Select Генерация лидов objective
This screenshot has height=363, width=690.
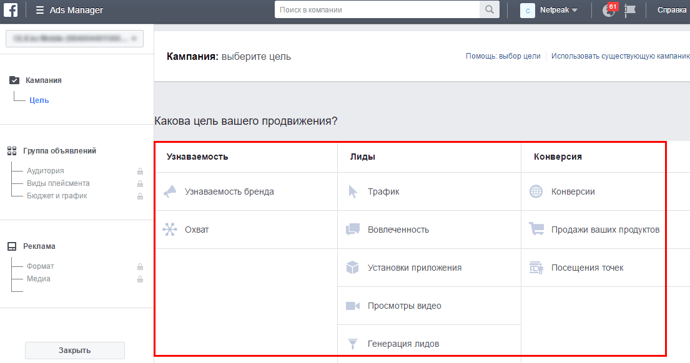pos(403,344)
